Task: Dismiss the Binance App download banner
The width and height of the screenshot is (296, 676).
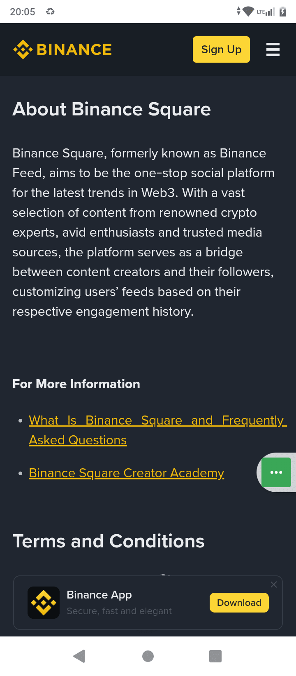Action: tap(274, 584)
